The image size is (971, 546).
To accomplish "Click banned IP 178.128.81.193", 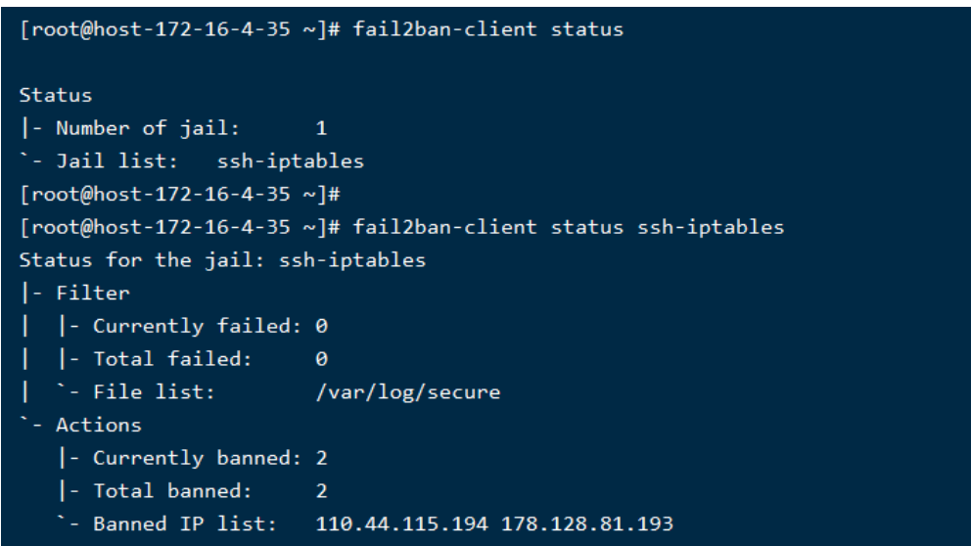I will click(x=588, y=524).
